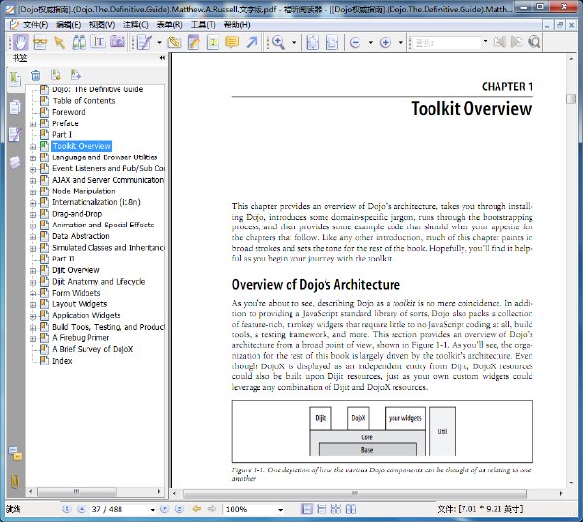Delete bookmark with the trash icon
The width and height of the screenshot is (583, 522).
click(36, 75)
